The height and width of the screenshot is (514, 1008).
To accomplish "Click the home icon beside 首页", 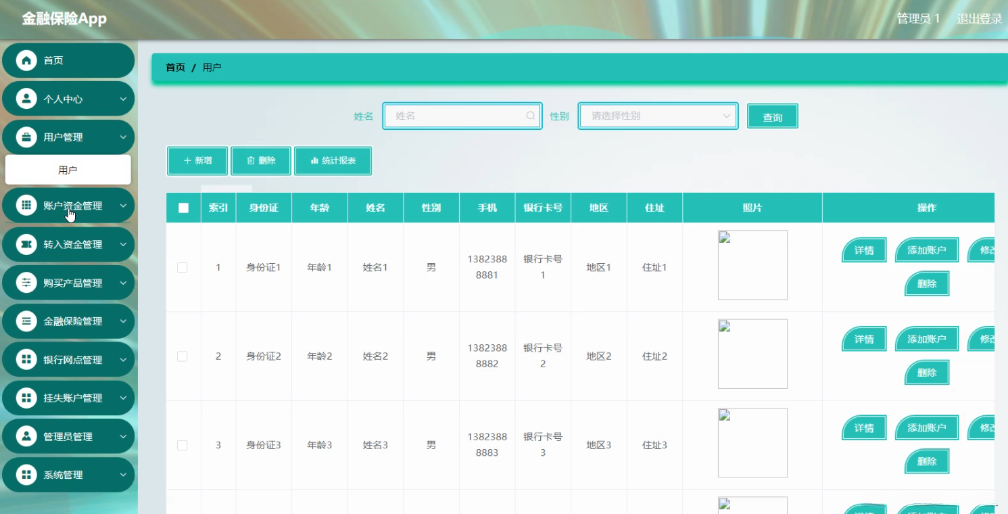I will click(26, 60).
